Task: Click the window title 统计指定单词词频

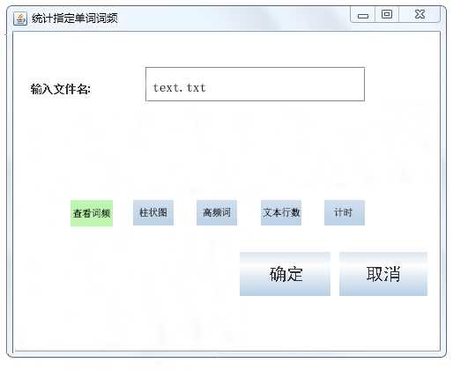Action: coord(75,18)
